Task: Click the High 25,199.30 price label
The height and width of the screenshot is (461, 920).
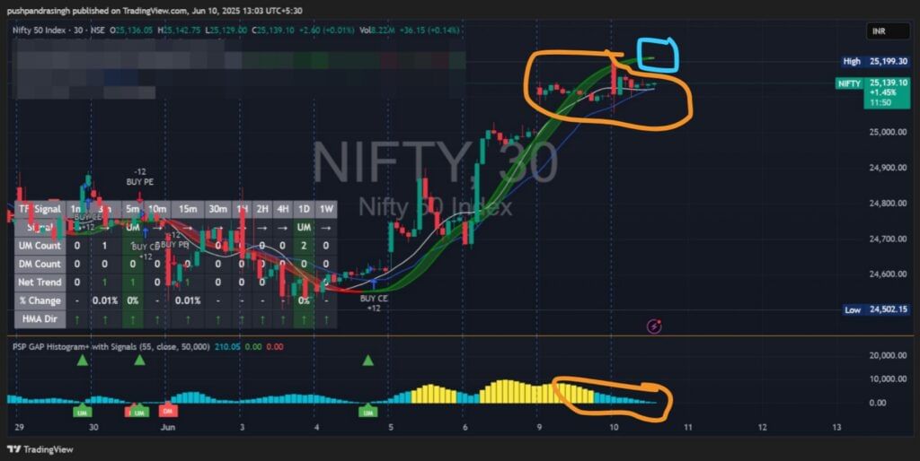Action: pos(876,61)
